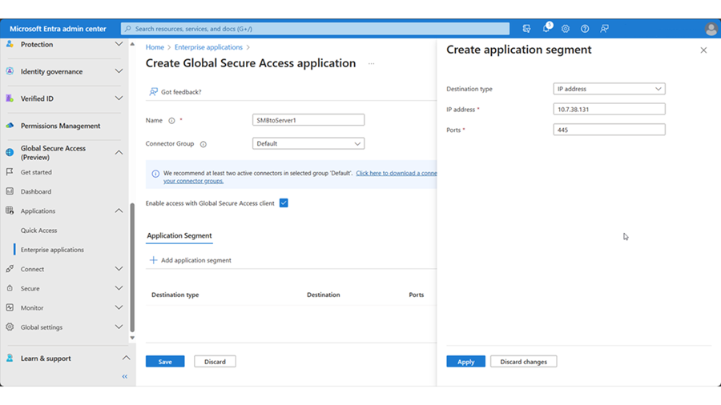Click the Permissions Management cloud icon
Screen dimensions: 721x405
[x=10, y=126]
